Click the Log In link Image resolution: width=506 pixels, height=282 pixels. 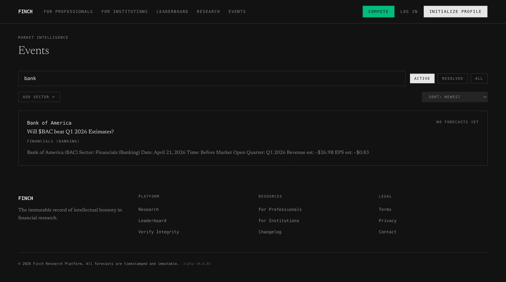click(x=409, y=12)
